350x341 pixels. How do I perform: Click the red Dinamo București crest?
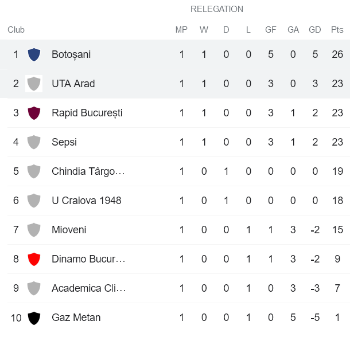34,259
